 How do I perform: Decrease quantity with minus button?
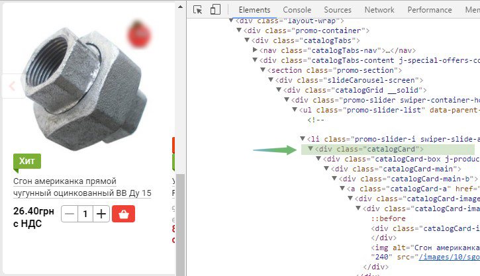(70, 214)
